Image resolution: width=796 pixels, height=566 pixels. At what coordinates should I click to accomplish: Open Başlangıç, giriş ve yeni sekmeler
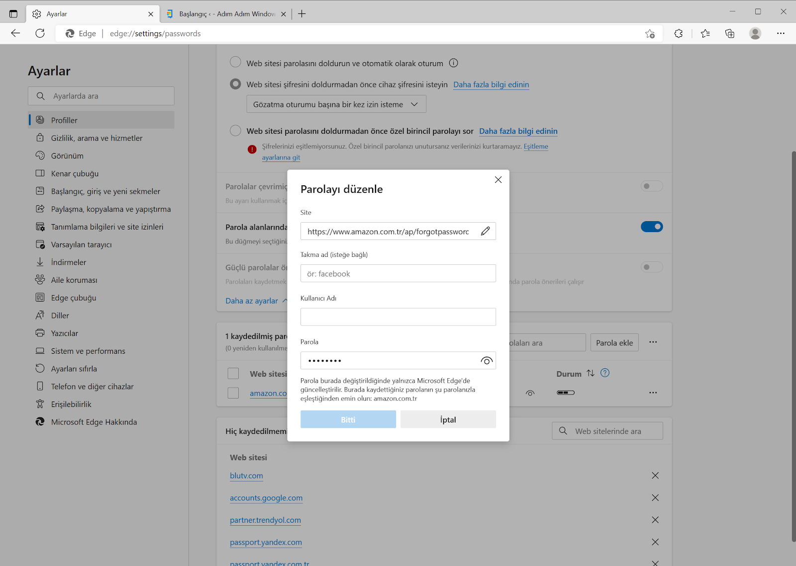tap(101, 191)
